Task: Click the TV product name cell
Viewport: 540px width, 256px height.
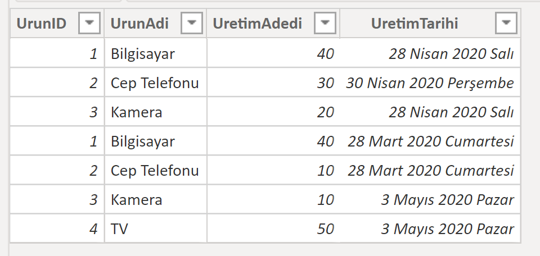Action: 156,228
